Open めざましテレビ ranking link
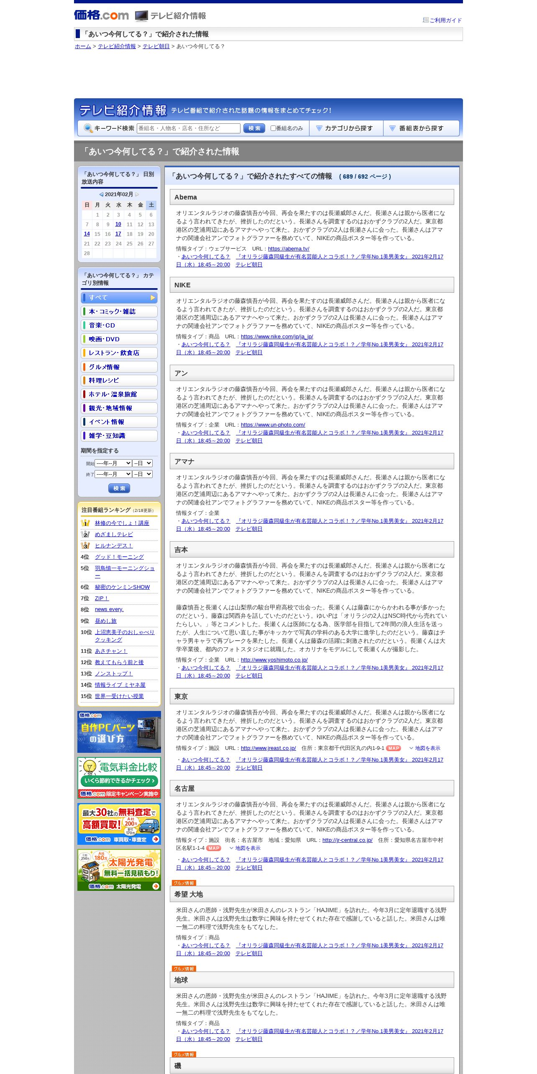This screenshot has height=1074, width=537. click(114, 534)
